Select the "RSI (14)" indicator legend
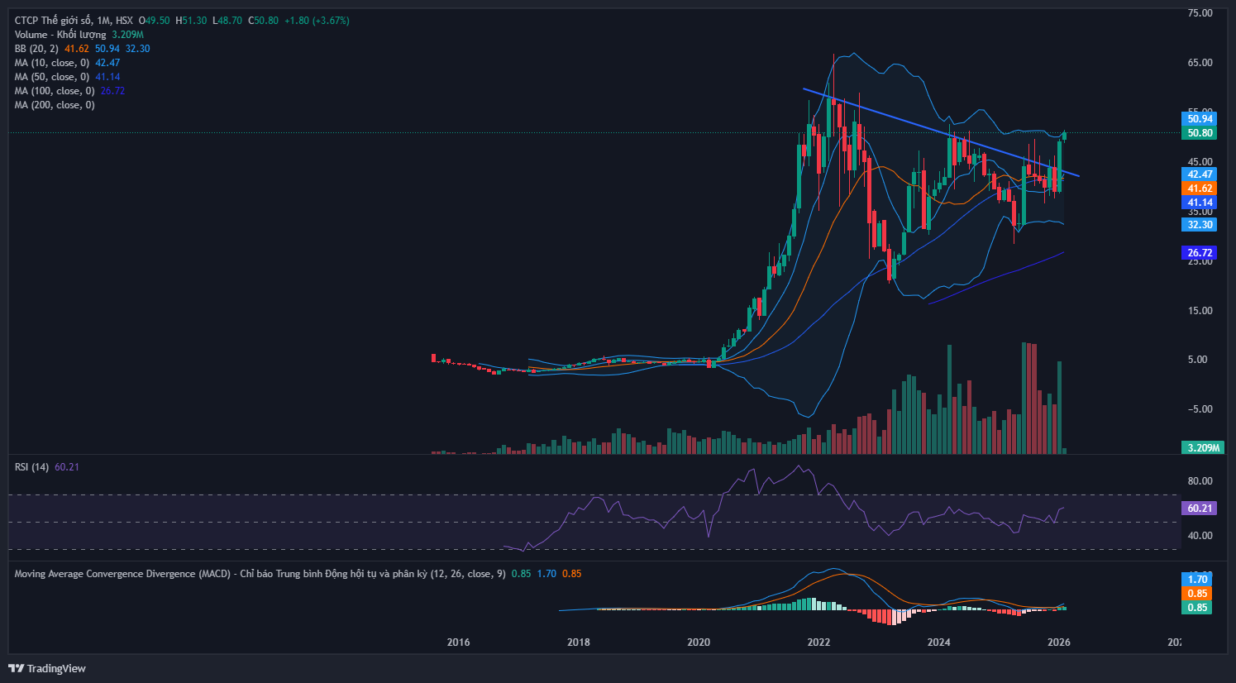 point(32,467)
